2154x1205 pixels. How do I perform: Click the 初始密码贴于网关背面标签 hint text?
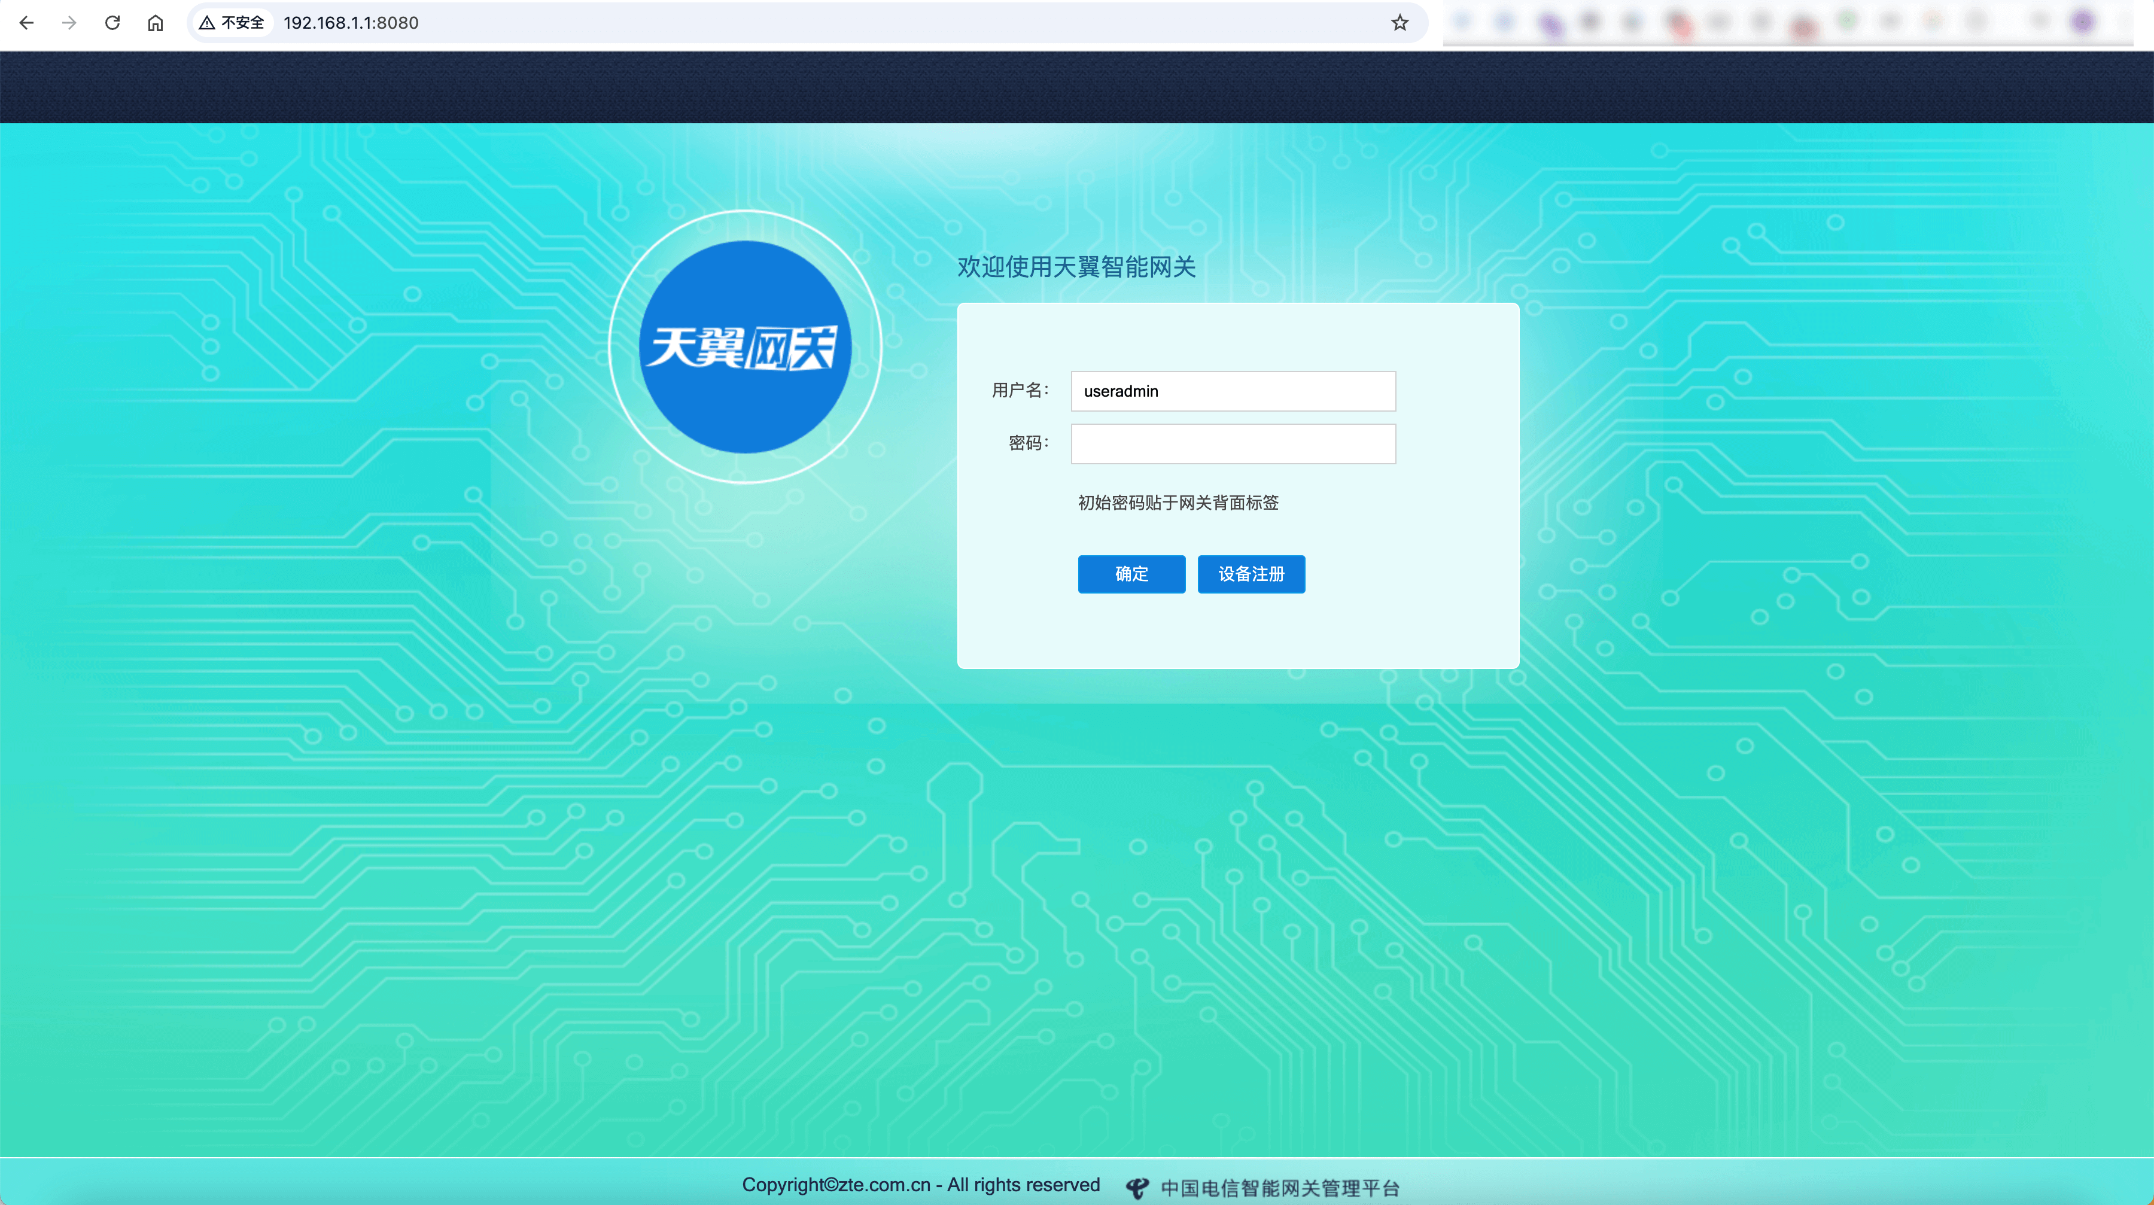tap(1178, 503)
